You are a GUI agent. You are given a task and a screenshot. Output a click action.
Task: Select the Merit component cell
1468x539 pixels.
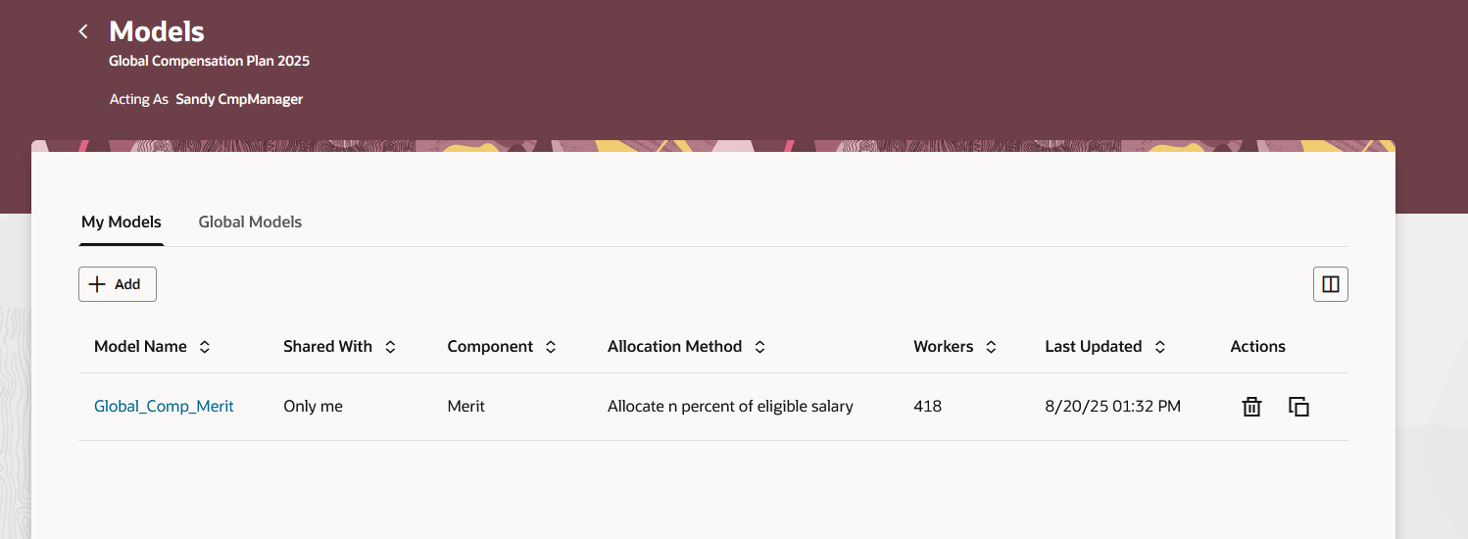pos(465,406)
